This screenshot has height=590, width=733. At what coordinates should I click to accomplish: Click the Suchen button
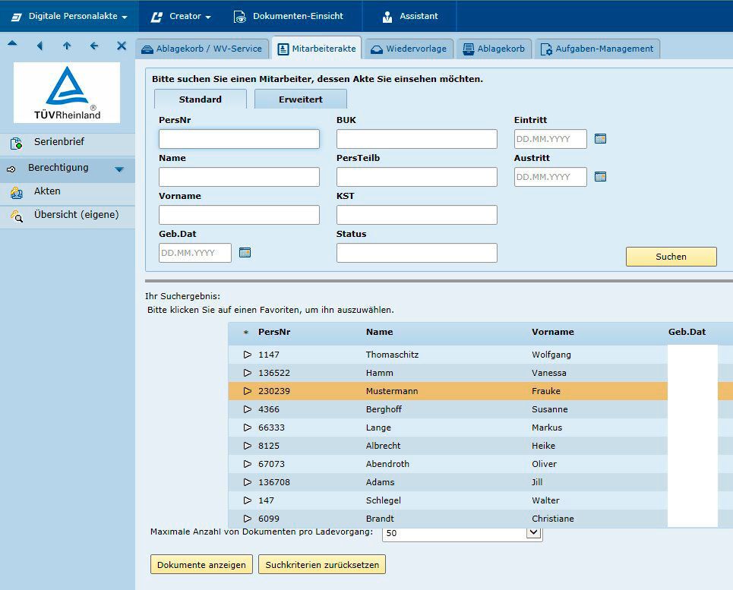[x=671, y=257]
